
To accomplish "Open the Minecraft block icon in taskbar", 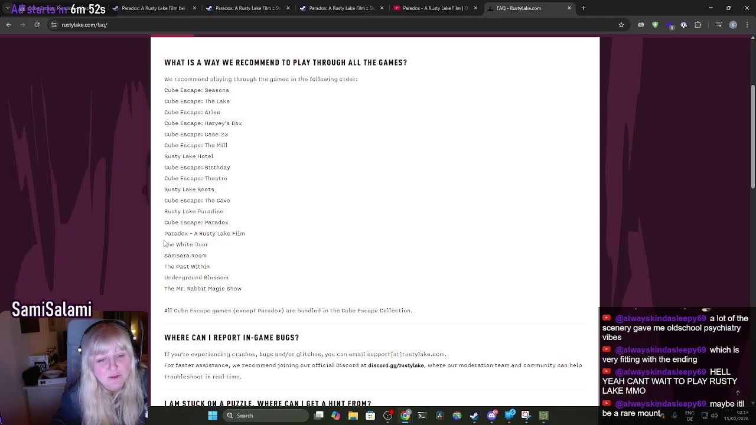I will tap(543, 416).
